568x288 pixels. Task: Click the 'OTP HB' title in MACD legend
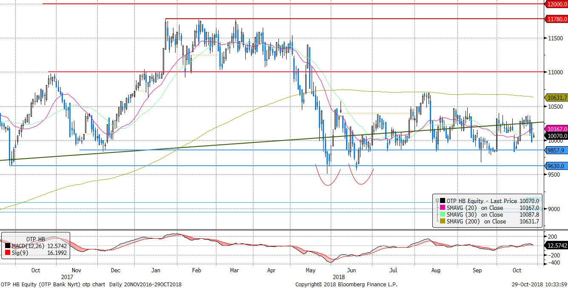[x=35, y=238]
